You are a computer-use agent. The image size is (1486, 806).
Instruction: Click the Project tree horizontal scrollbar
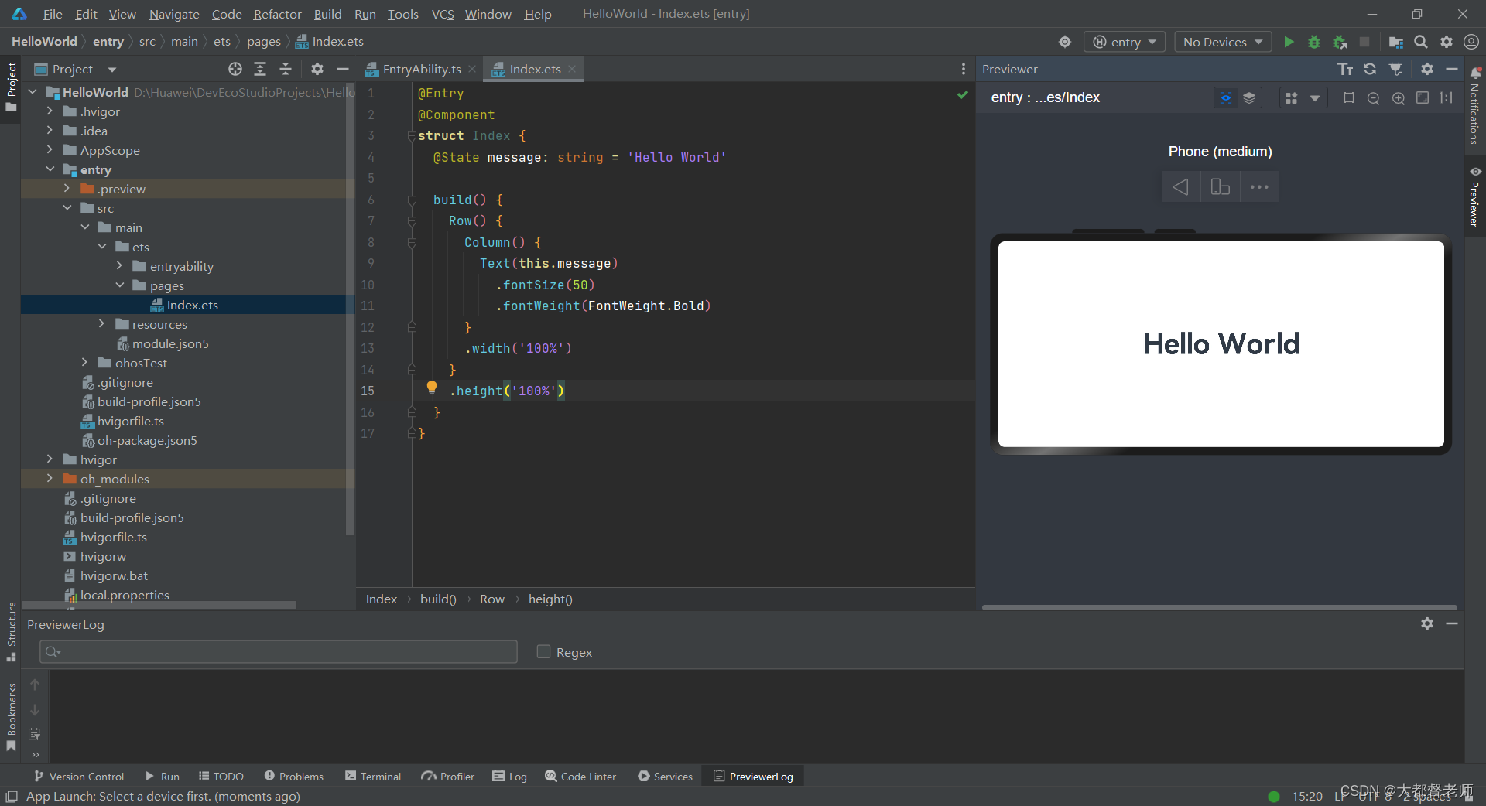(159, 606)
